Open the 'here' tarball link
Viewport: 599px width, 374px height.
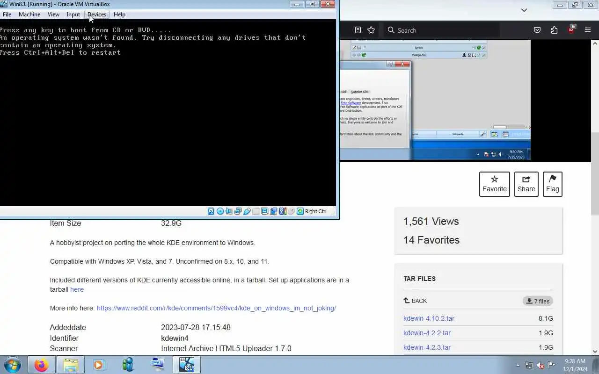(x=77, y=289)
